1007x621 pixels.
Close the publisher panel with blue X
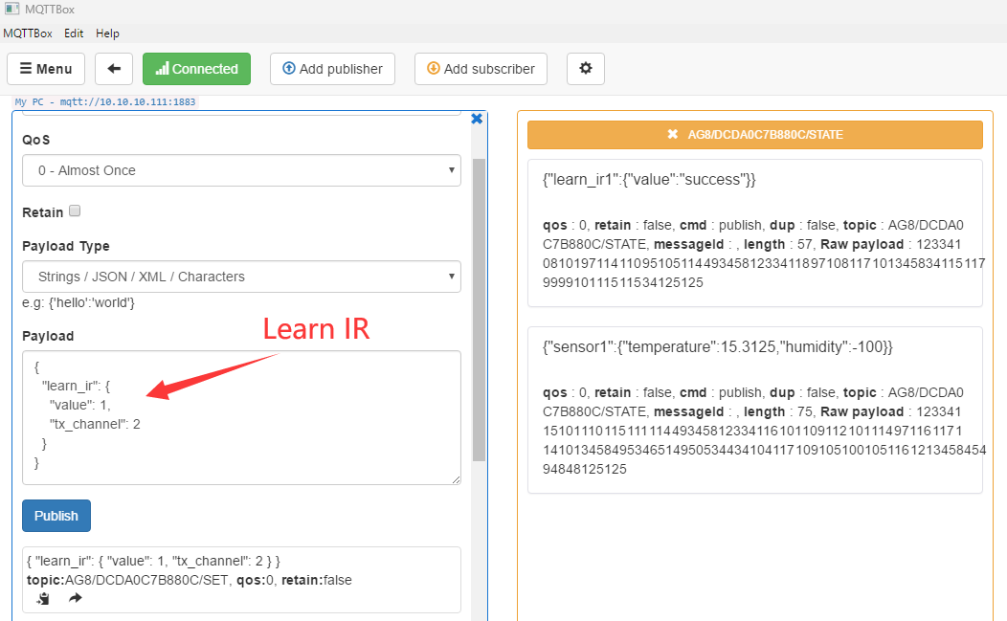tap(477, 119)
